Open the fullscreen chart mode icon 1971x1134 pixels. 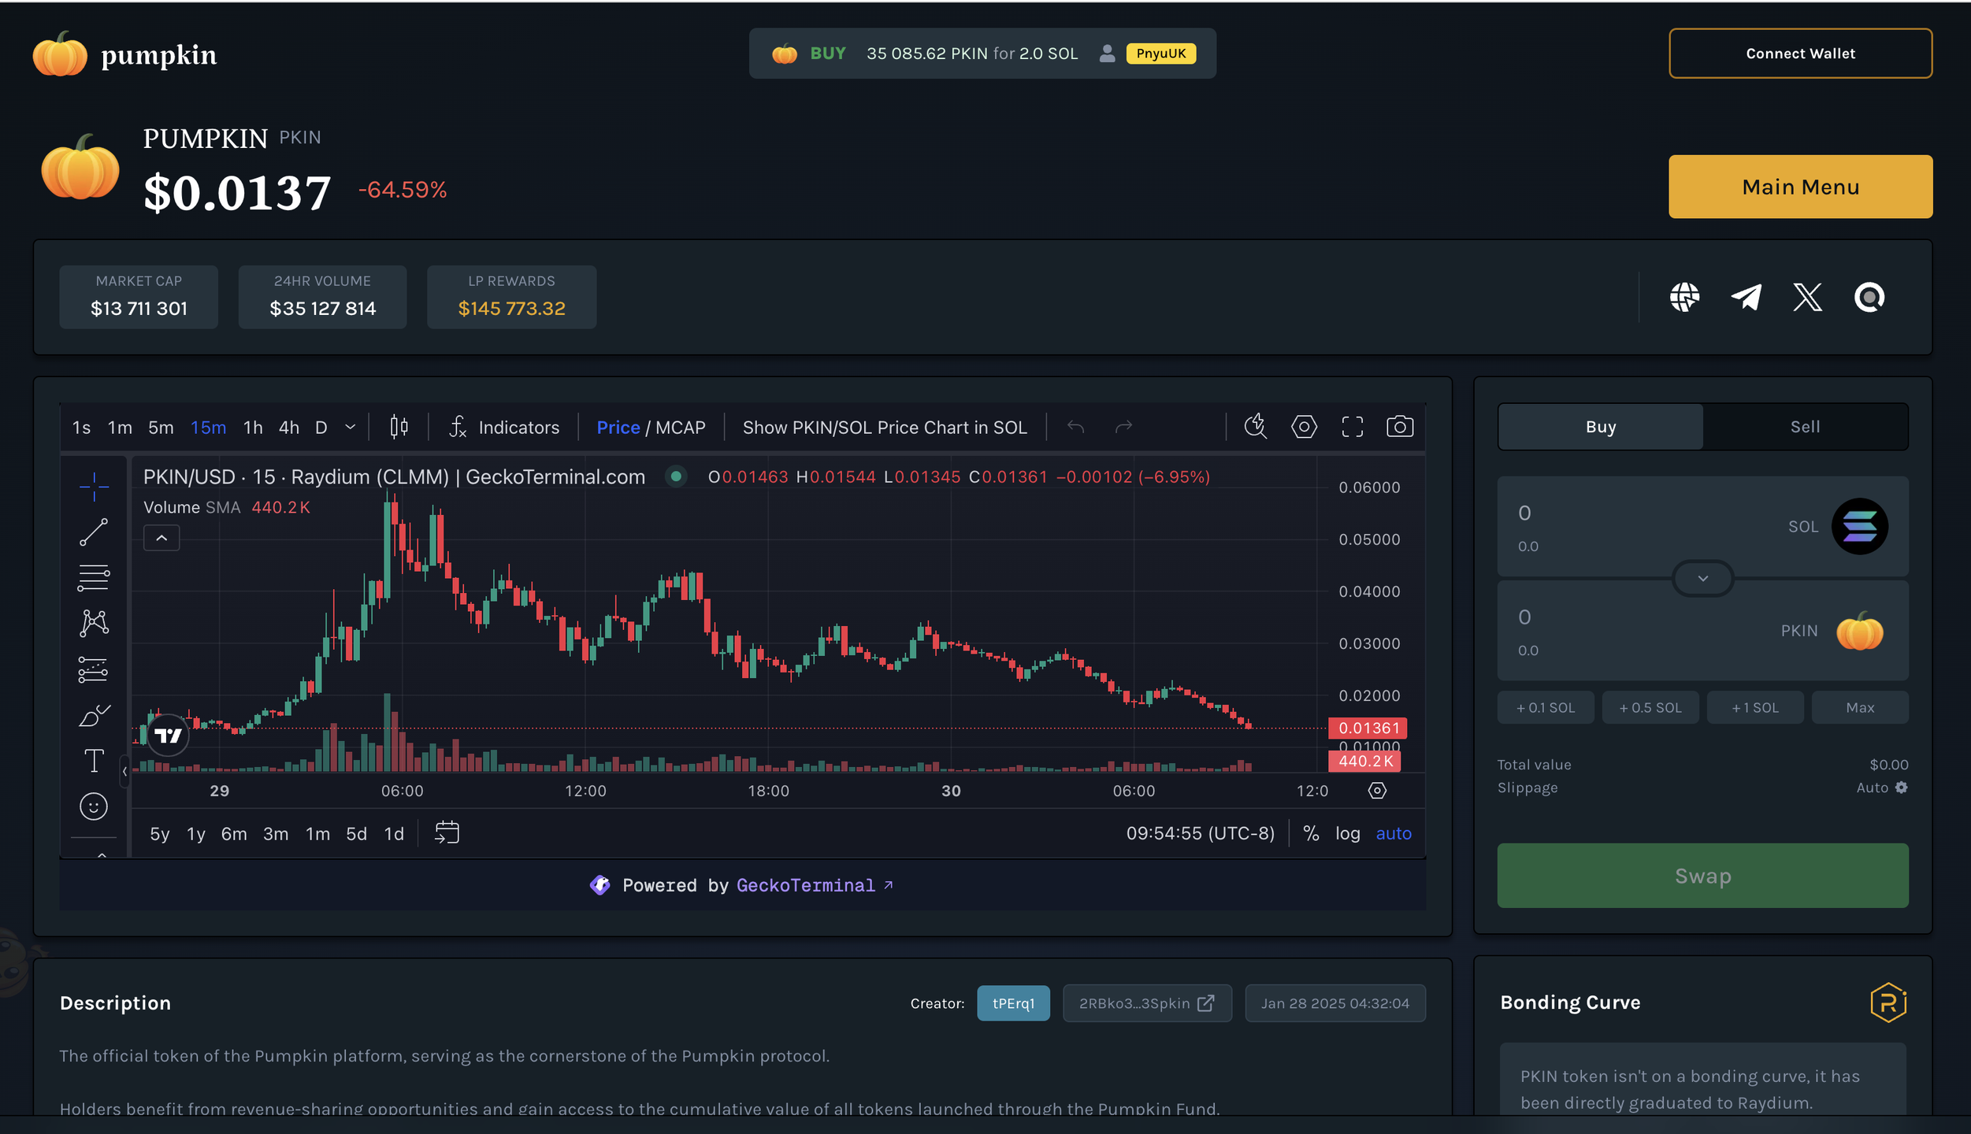1352,427
